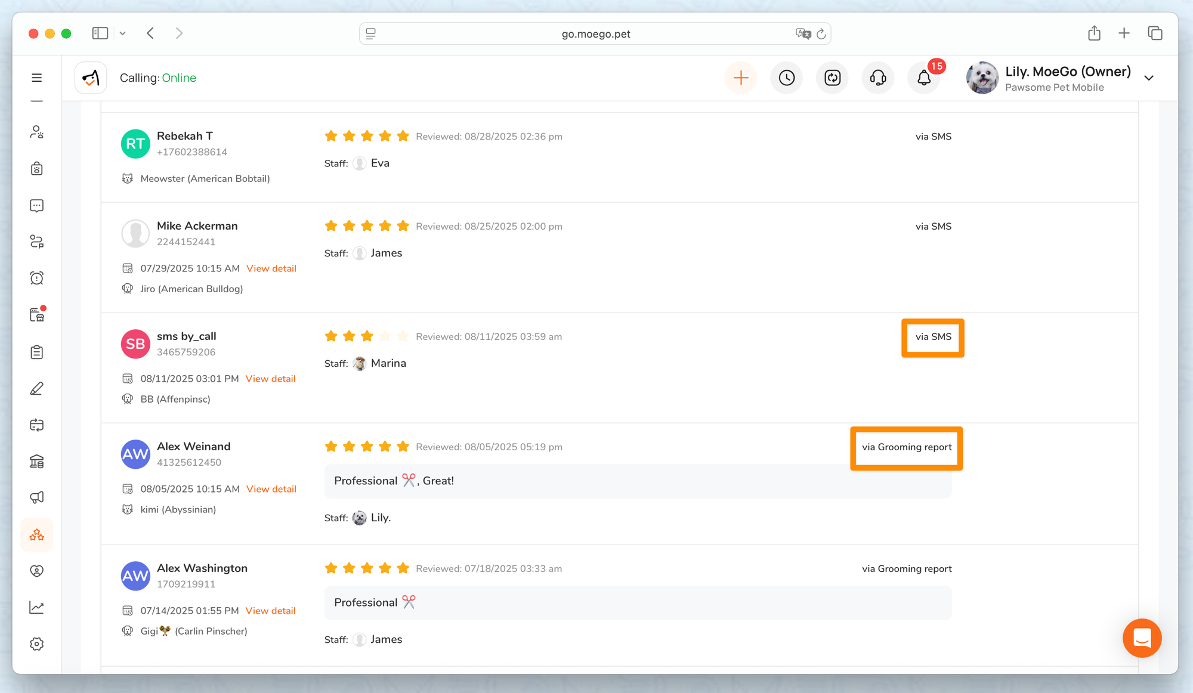Viewport: 1193px width, 693px height.
Task: Select the review booster stars icon
Action: [x=37, y=534]
